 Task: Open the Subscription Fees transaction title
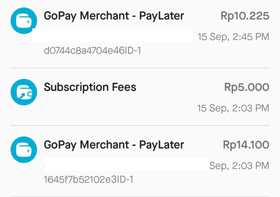point(90,87)
